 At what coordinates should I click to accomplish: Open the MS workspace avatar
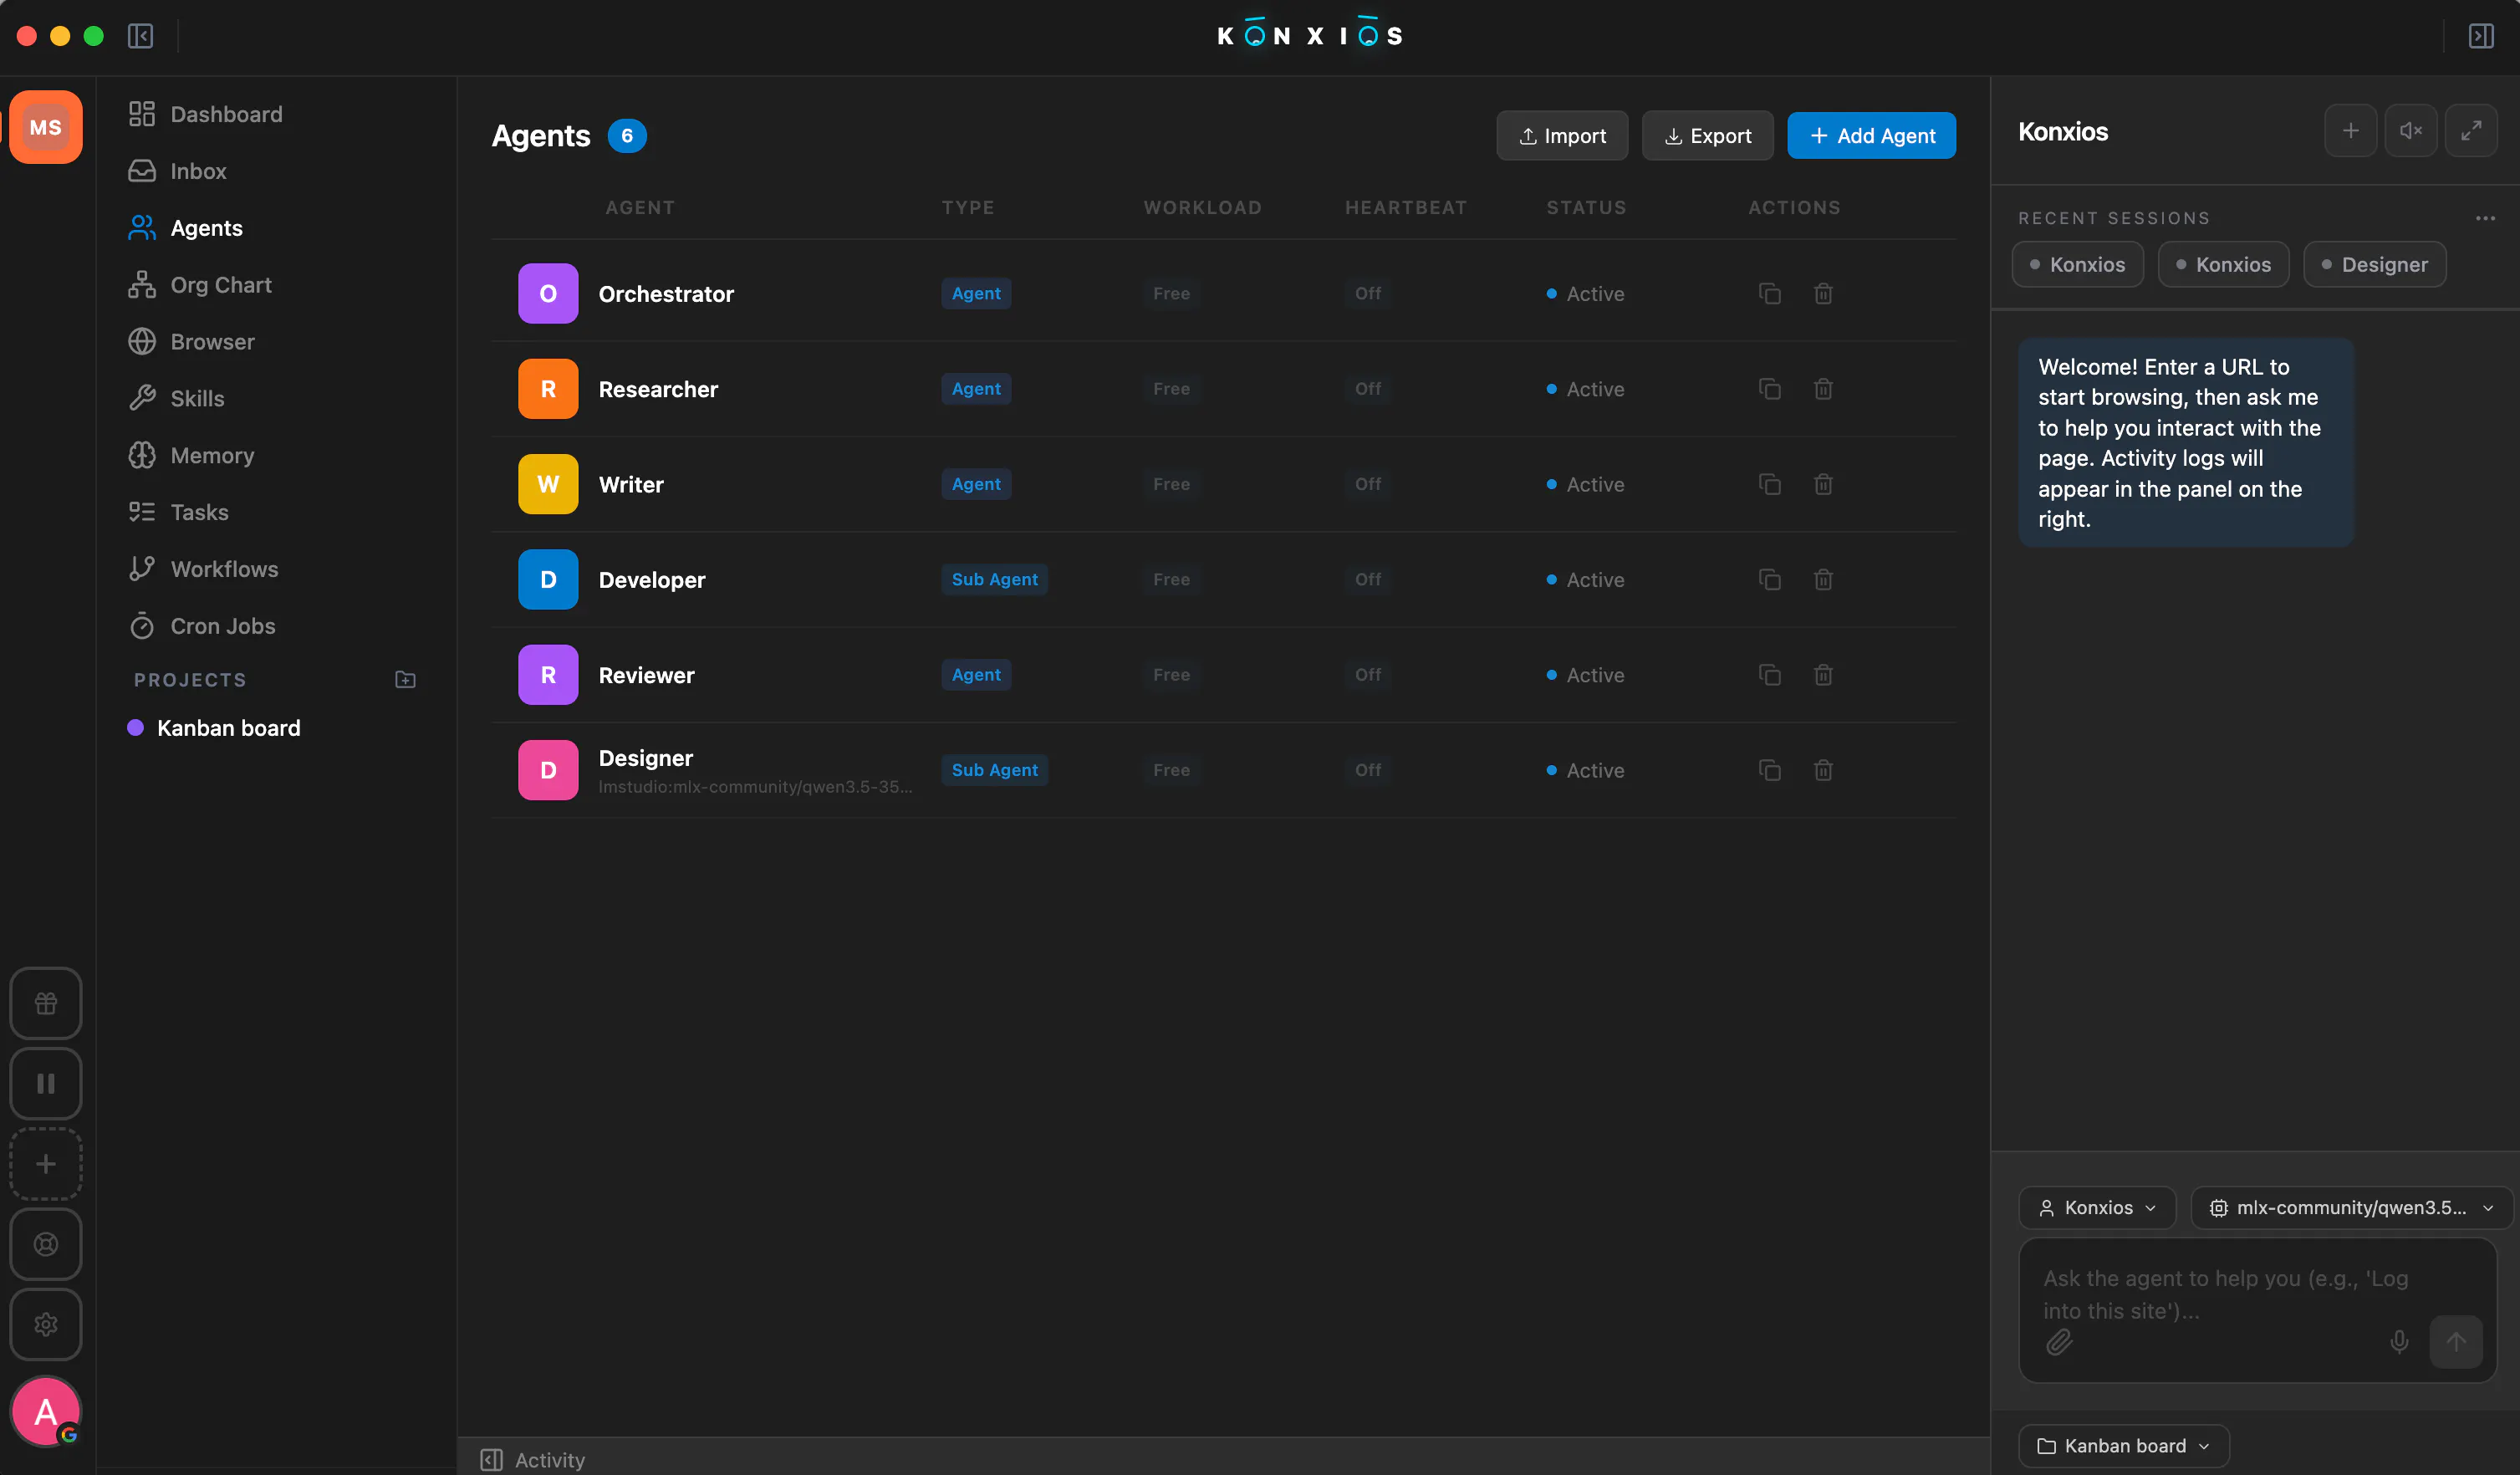click(46, 127)
